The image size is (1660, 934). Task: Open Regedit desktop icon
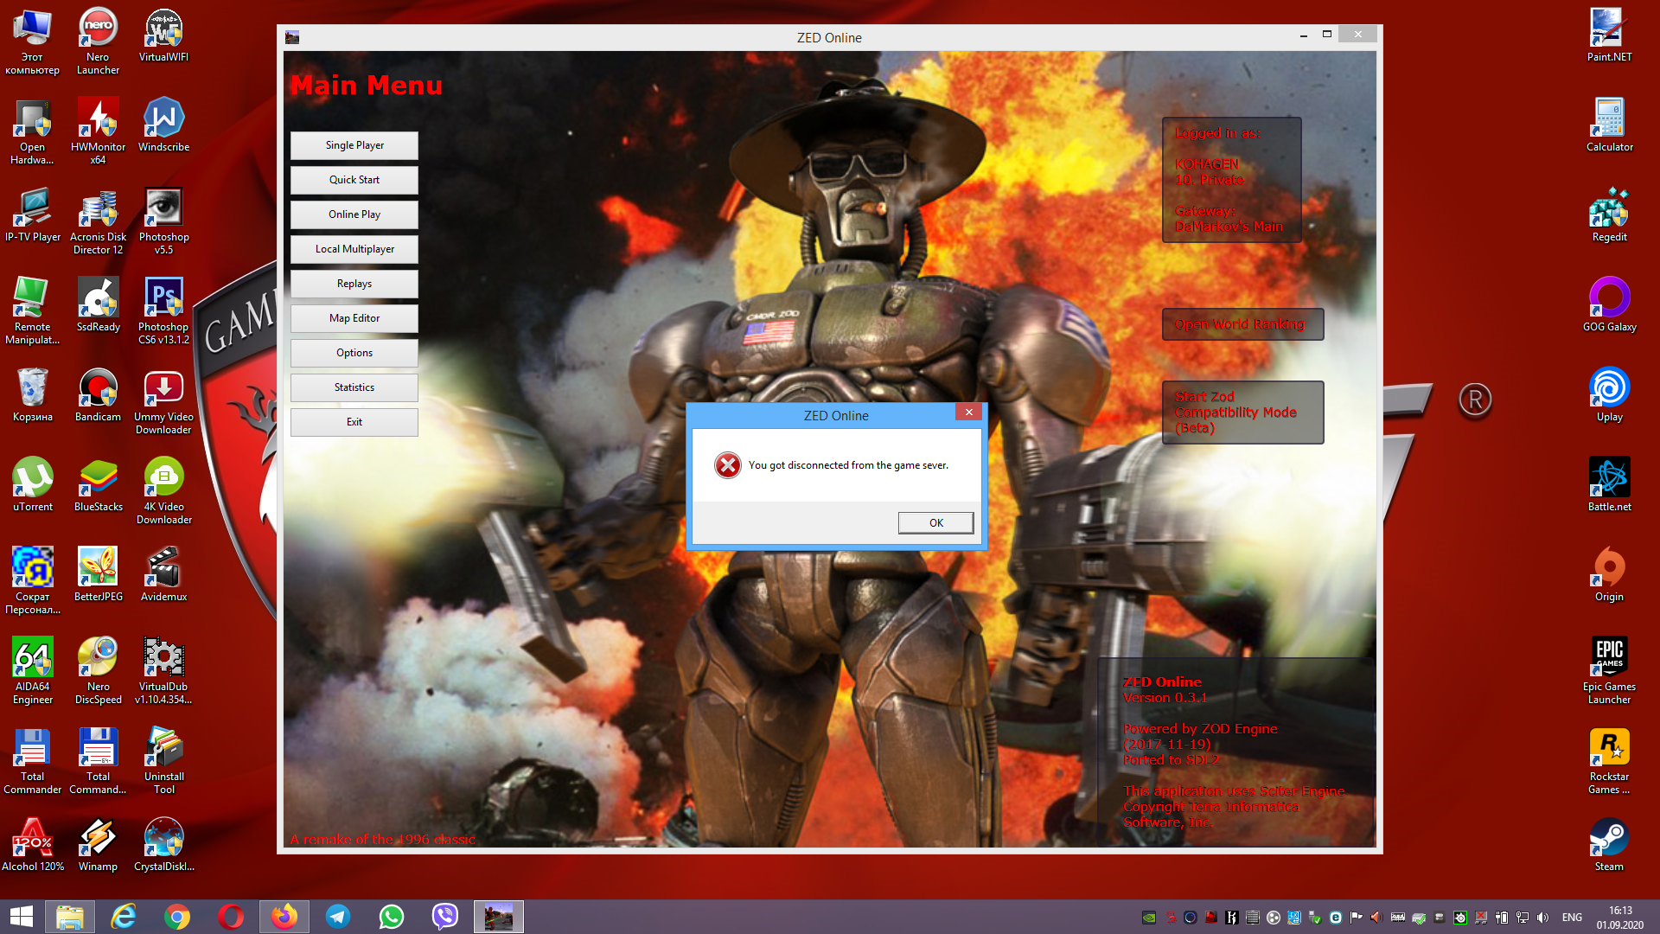click(1609, 215)
